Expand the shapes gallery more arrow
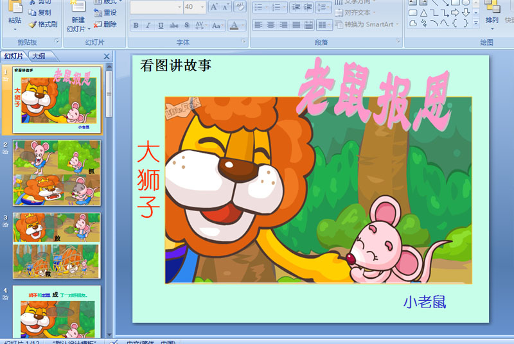This screenshot has height=344, width=514. [x=476, y=22]
